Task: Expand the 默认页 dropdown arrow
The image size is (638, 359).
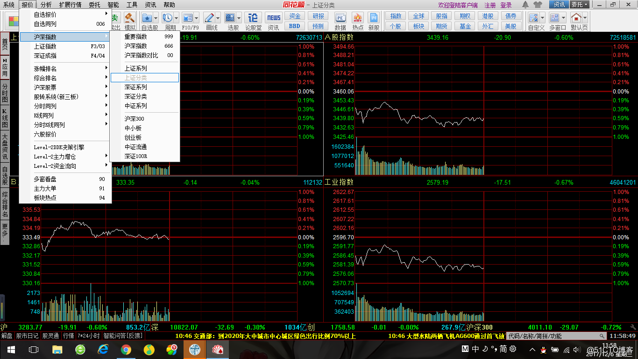Action: [585, 18]
